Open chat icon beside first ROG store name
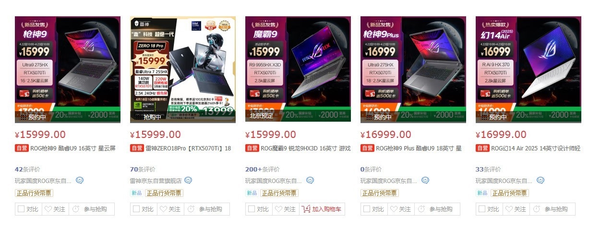 [x=80, y=181]
